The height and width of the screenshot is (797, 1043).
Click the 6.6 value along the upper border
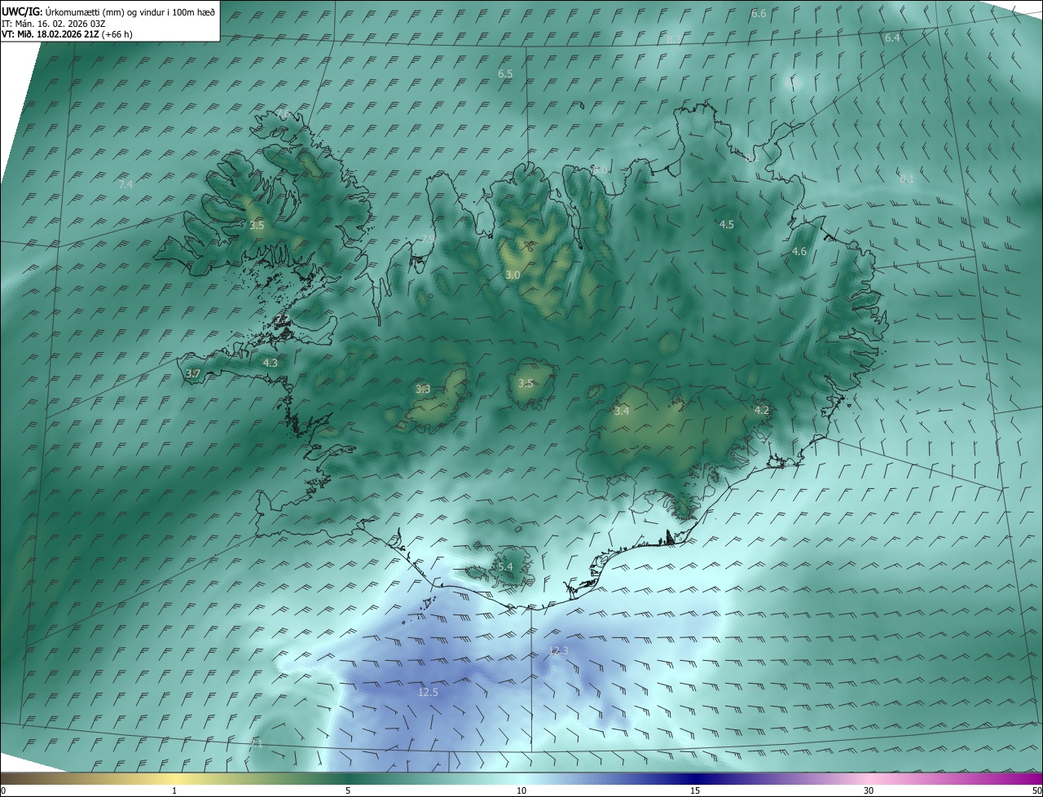759,14
